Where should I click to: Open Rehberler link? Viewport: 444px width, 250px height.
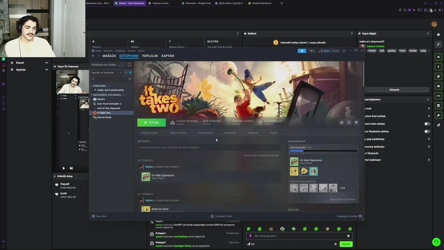tap(253, 133)
